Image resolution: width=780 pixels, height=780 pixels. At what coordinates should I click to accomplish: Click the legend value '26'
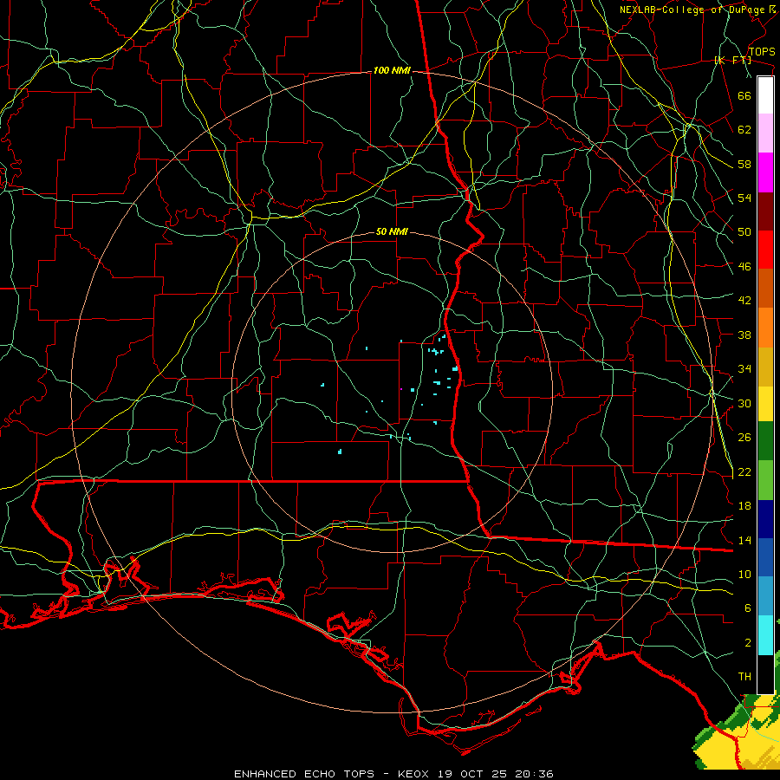point(744,438)
